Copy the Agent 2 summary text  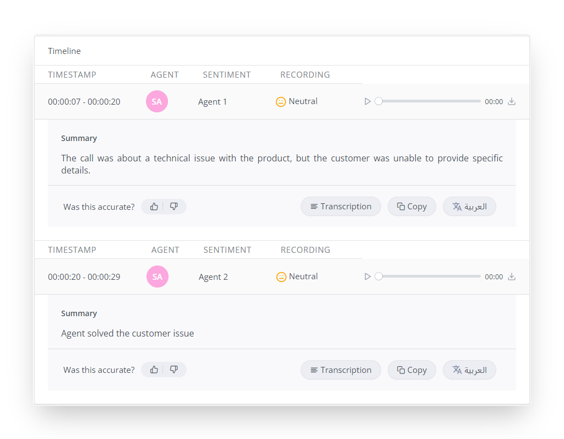click(412, 370)
